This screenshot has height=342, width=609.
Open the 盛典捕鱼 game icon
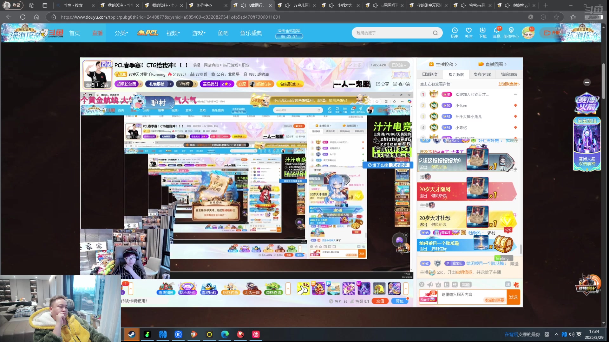pos(166,288)
